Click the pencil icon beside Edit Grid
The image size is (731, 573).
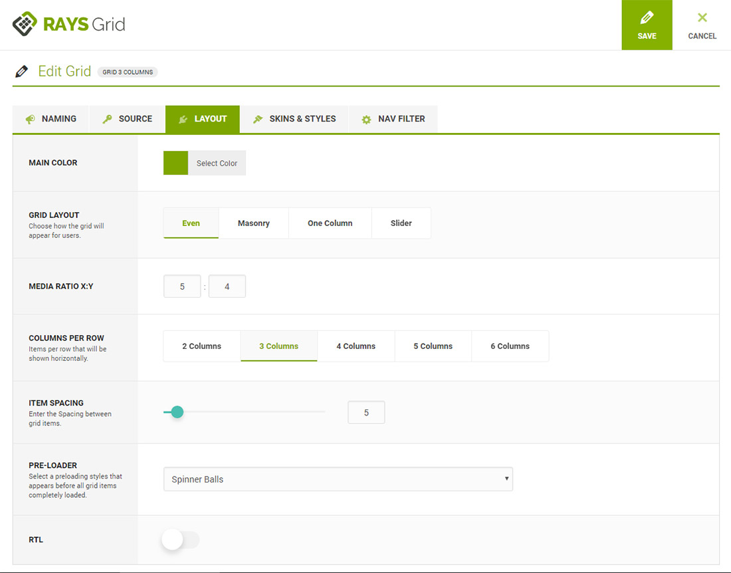coord(22,71)
